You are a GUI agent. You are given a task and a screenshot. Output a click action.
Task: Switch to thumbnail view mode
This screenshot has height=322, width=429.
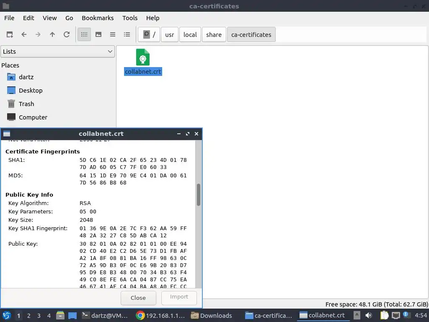click(98, 34)
